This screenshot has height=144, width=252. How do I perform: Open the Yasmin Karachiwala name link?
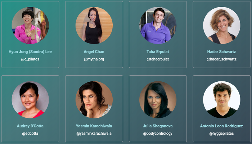tap(94, 126)
